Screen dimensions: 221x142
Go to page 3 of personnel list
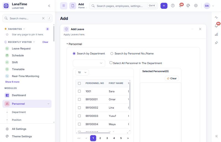tap(107, 138)
